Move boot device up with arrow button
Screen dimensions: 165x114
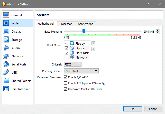tap(93, 43)
